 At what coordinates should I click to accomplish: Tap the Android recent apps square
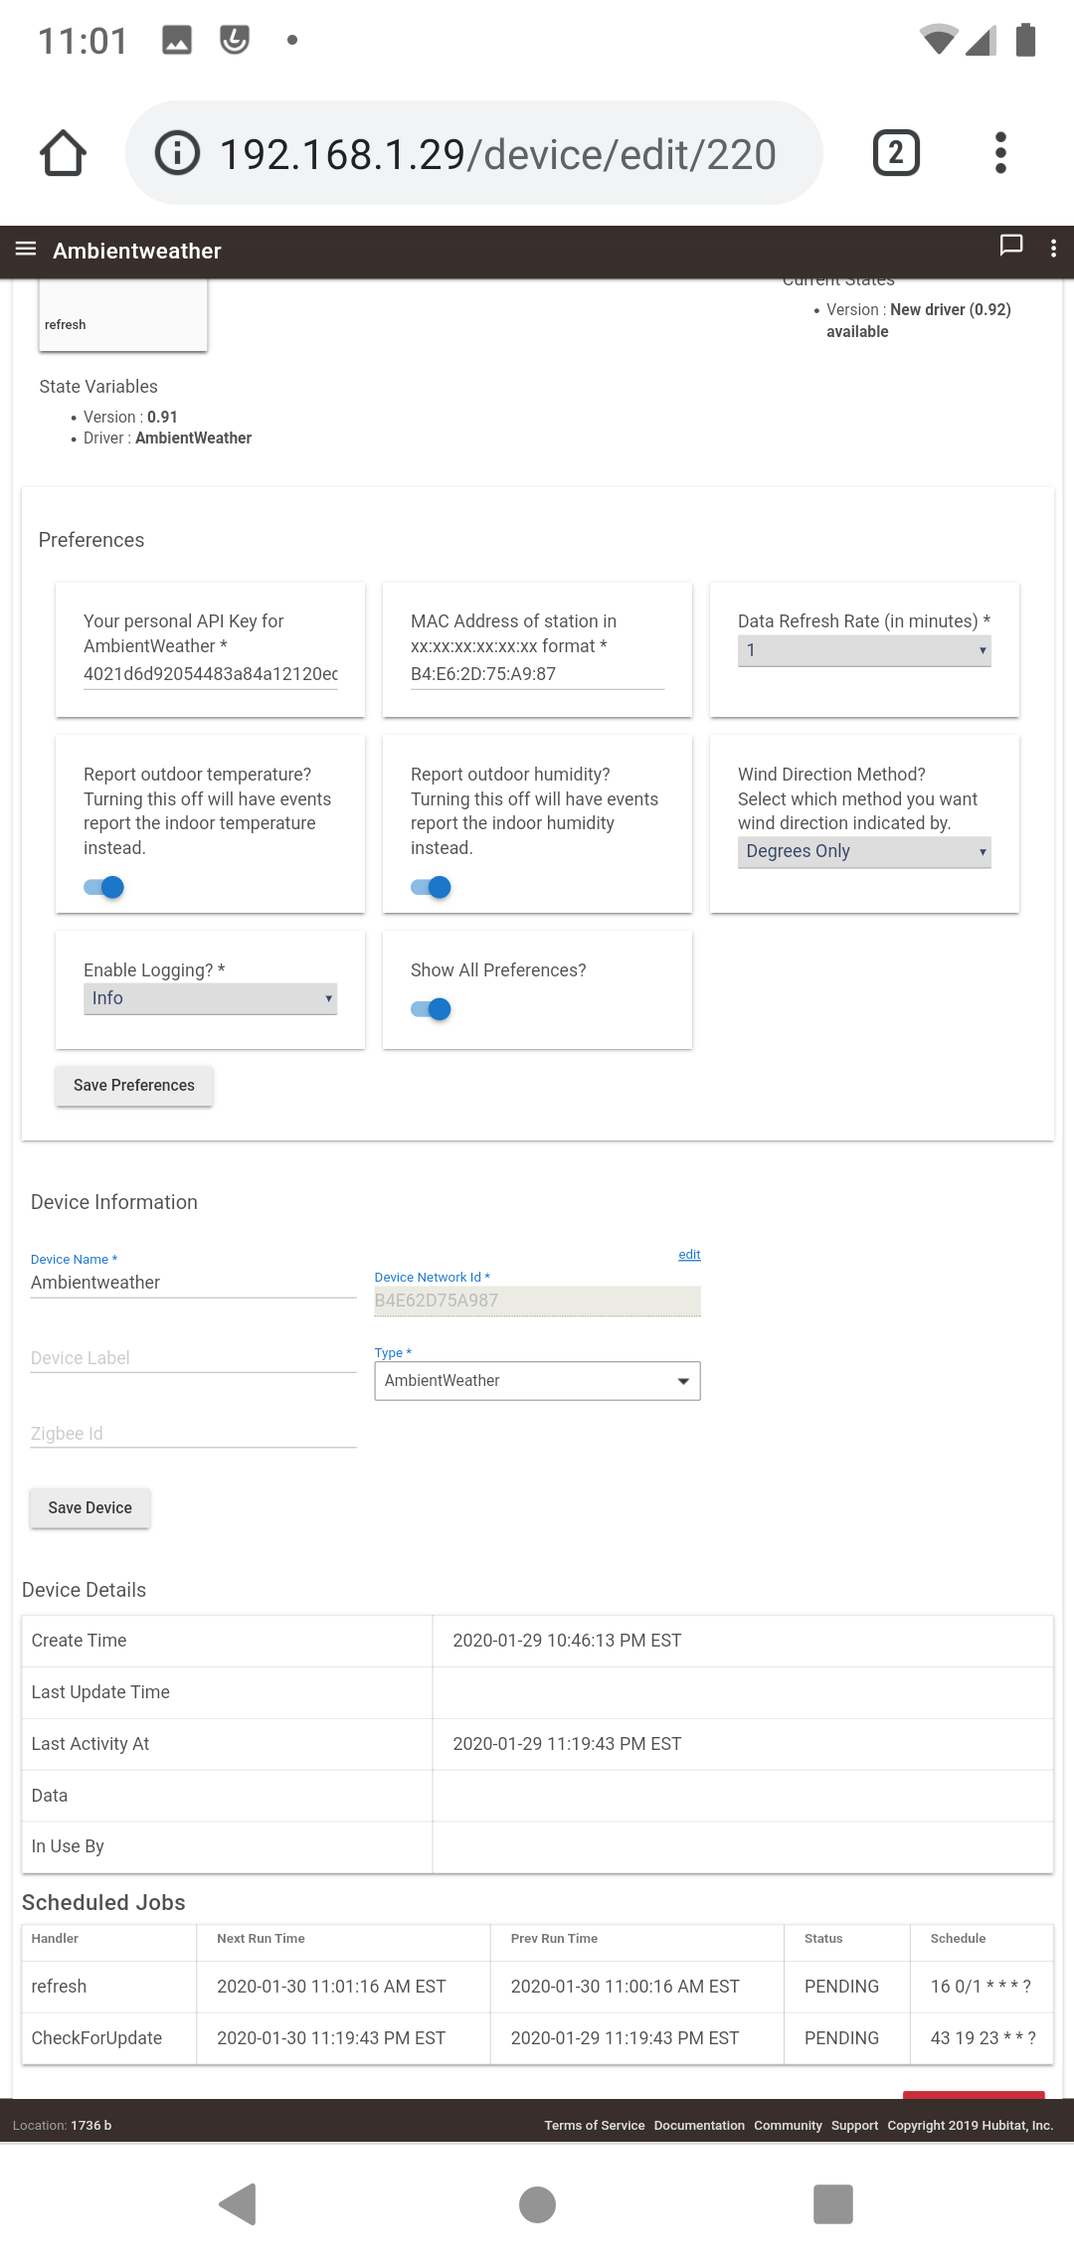(833, 2203)
